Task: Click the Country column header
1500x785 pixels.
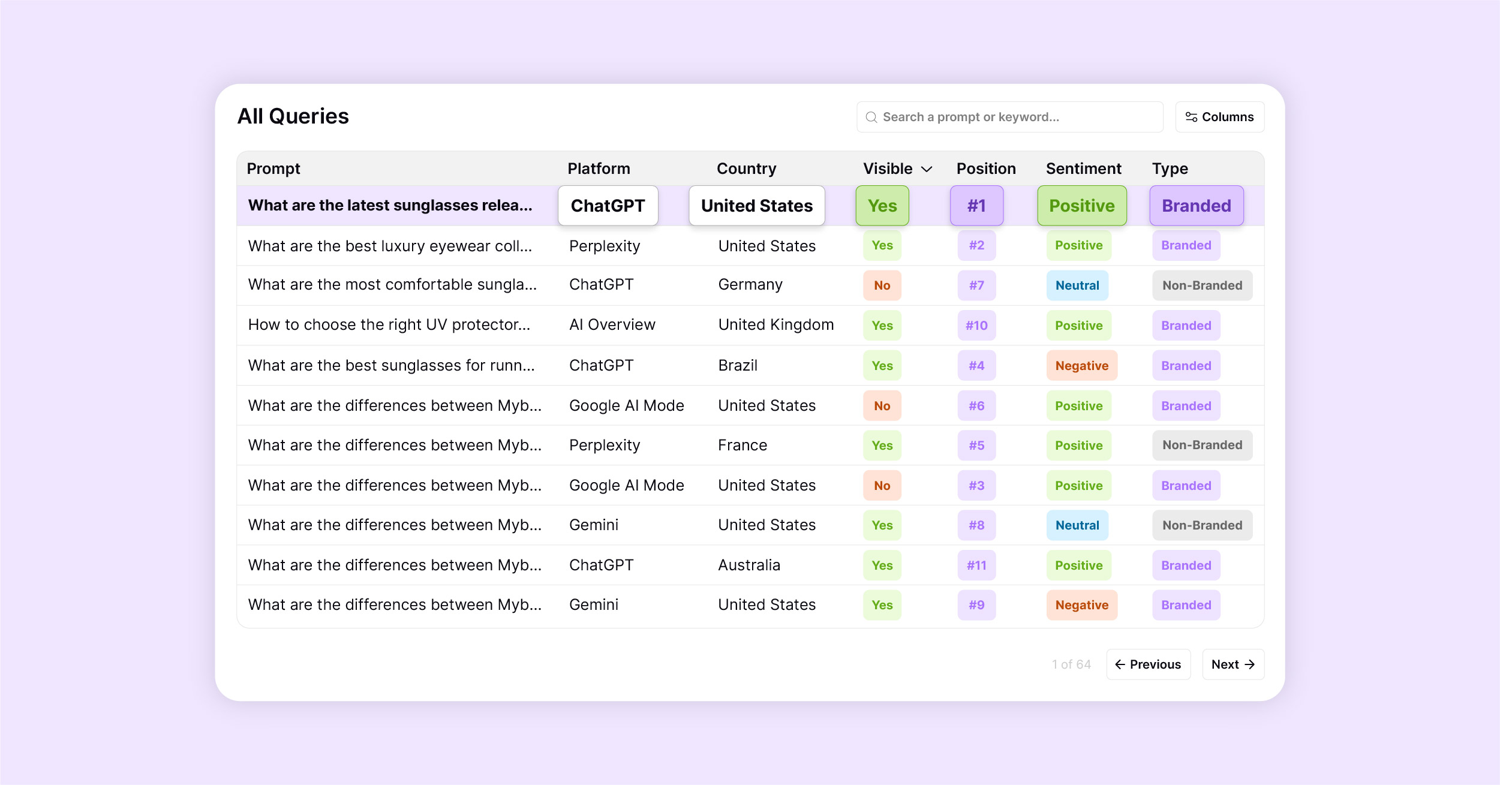Action: click(x=746, y=169)
